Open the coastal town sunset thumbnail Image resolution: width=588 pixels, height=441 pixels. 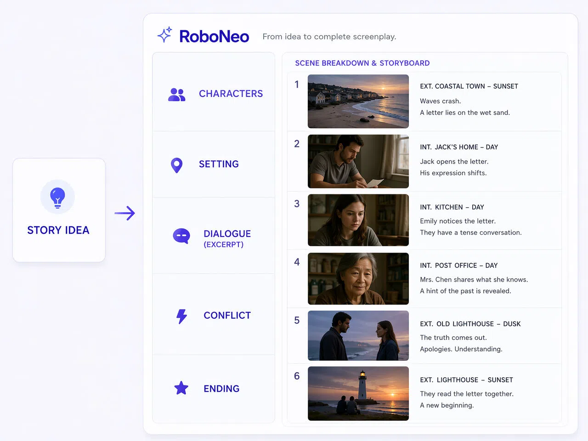(x=358, y=101)
